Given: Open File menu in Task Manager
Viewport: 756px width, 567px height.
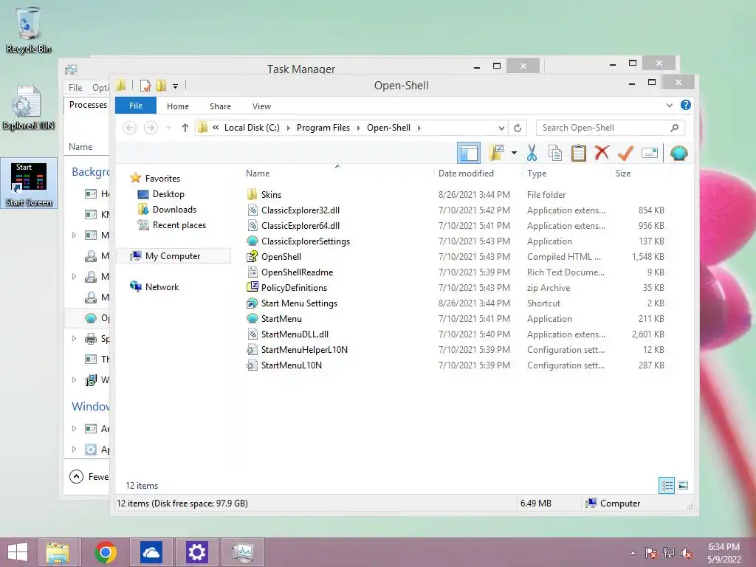Looking at the screenshot, I should click(75, 87).
